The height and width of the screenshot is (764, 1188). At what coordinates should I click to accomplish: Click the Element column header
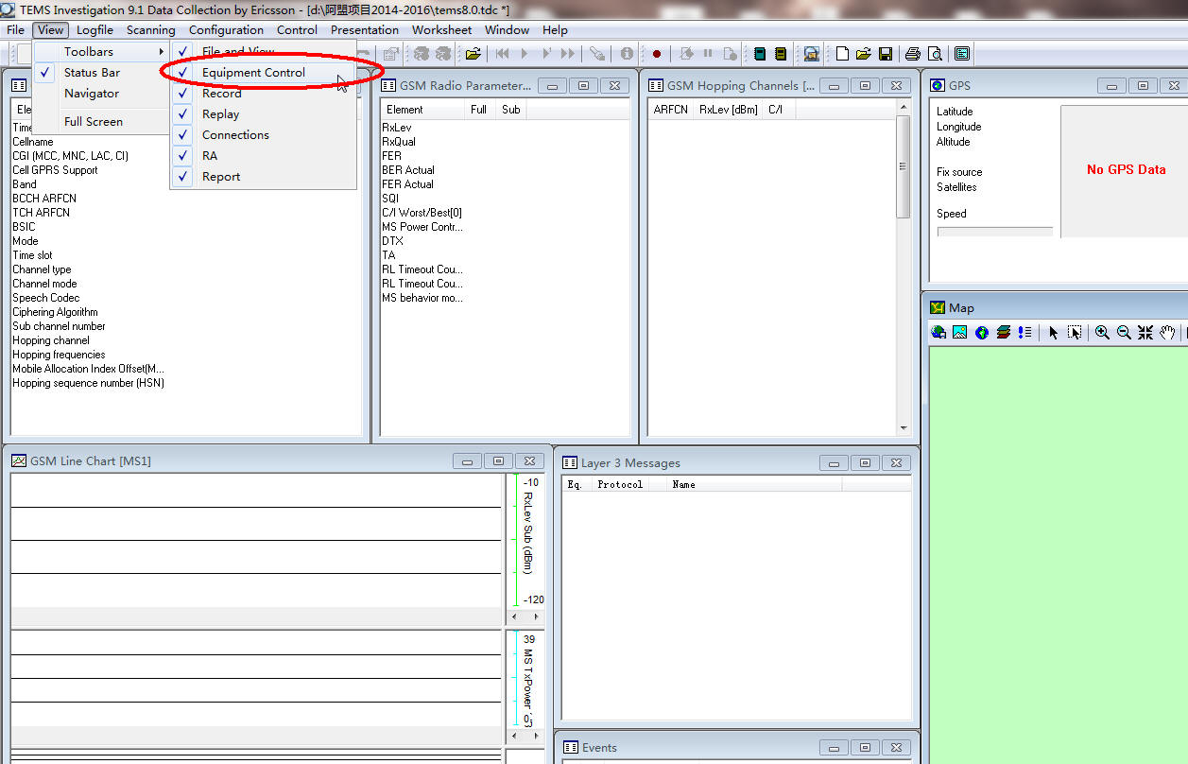click(423, 110)
